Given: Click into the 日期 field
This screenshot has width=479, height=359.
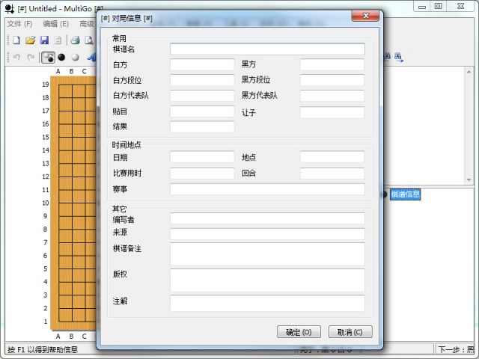Looking at the screenshot, I should [202, 157].
